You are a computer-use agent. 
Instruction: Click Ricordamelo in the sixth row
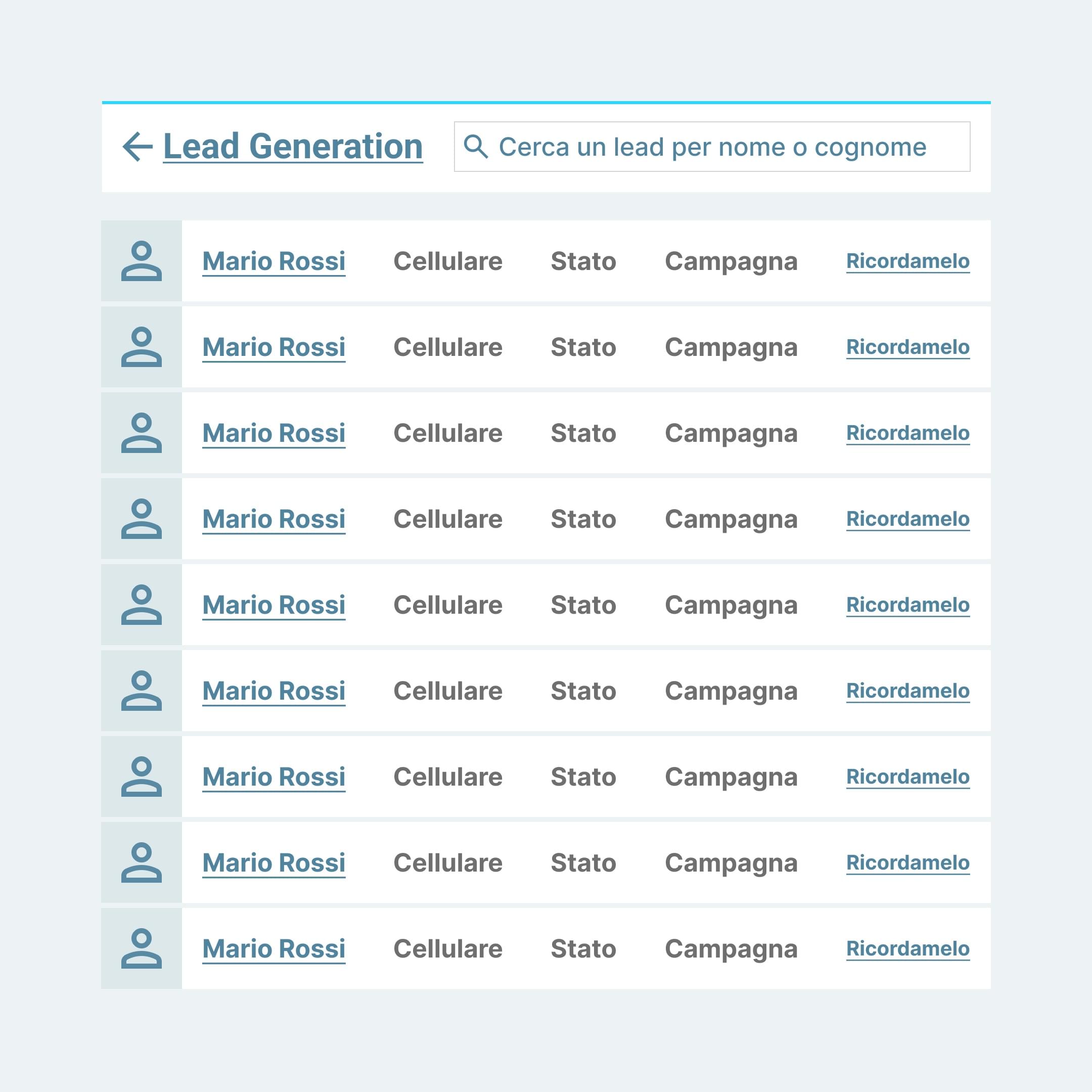tap(908, 691)
